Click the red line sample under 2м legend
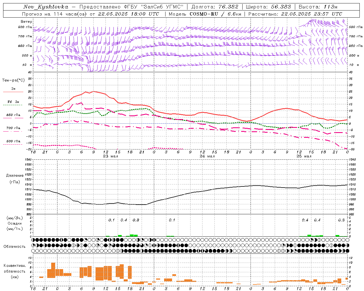Viewport: 364px width, 291px height. 13,92
